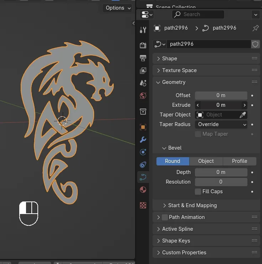Animate Extrude property dot
The image size is (262, 264).
click(x=252, y=105)
